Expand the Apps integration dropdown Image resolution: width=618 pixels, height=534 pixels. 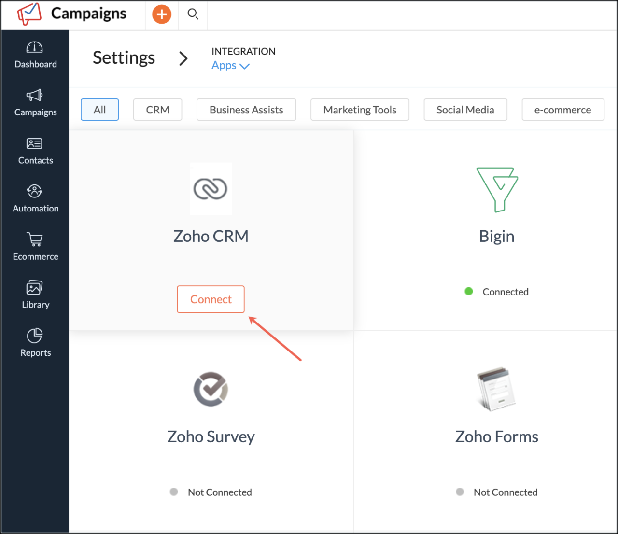click(230, 66)
